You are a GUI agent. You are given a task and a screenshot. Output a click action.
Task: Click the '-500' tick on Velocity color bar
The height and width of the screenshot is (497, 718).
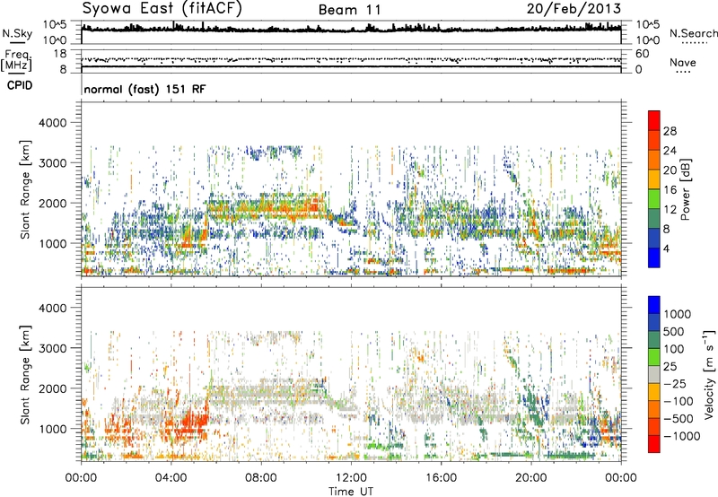click(x=679, y=418)
